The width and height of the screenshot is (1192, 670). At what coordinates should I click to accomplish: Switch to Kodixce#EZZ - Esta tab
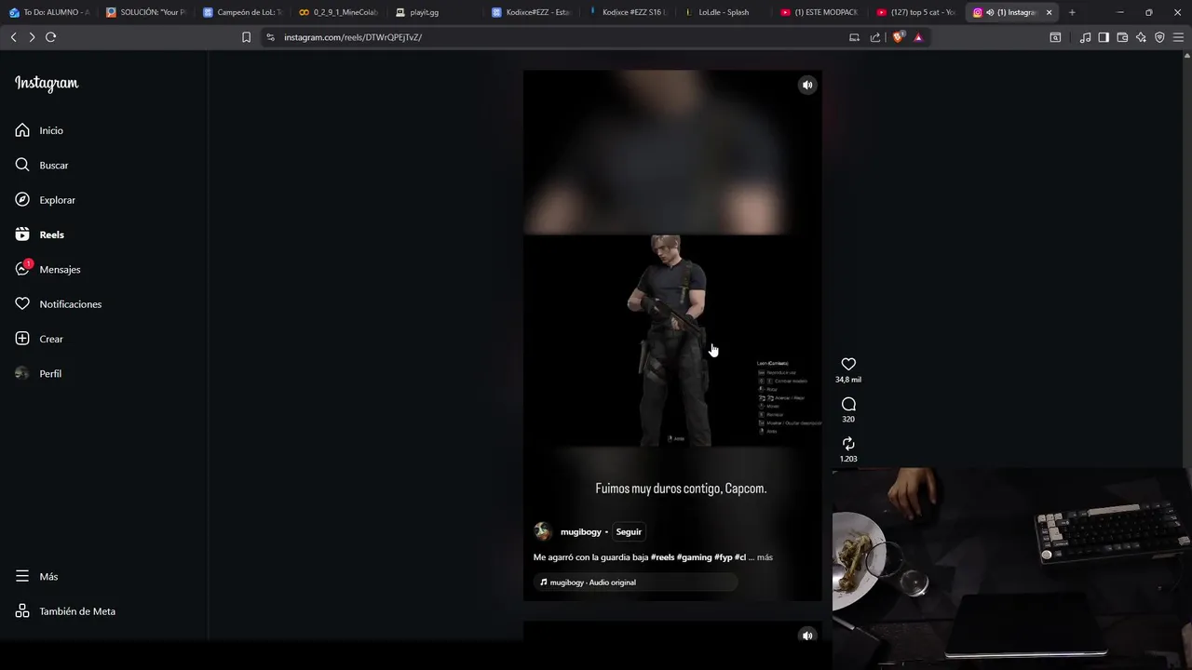(534, 12)
